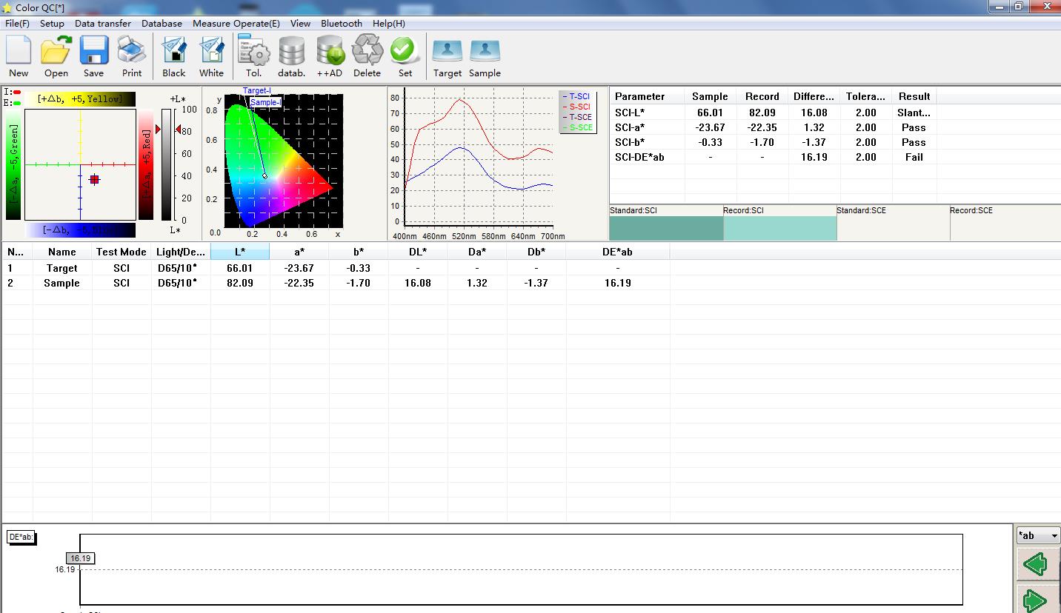Open the Measure Operate(E) menu

pyautogui.click(x=236, y=24)
